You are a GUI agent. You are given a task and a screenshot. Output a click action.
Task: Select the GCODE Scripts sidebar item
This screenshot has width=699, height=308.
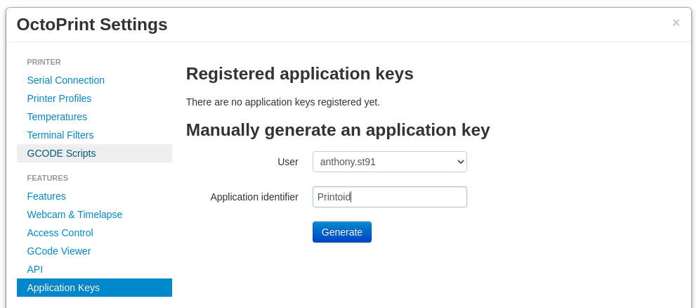click(61, 153)
